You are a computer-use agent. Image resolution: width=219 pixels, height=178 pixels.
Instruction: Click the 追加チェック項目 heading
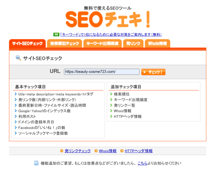(126, 87)
